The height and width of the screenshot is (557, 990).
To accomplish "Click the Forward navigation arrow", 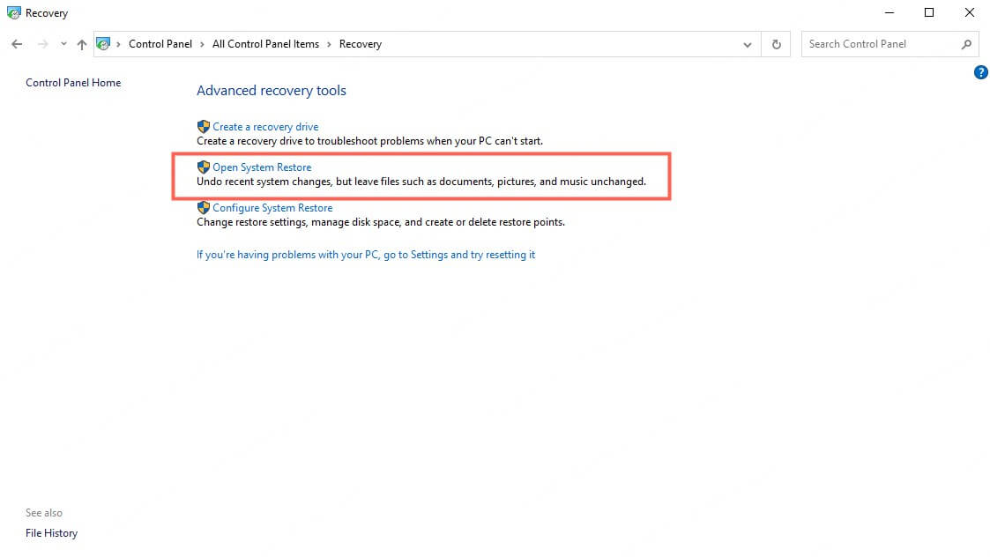I will point(42,44).
